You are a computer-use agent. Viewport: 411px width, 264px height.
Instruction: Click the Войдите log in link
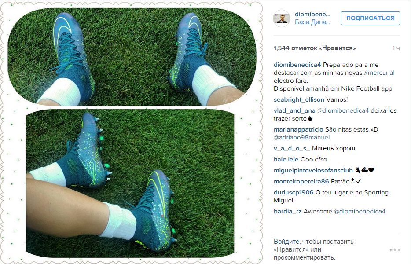point(286,242)
